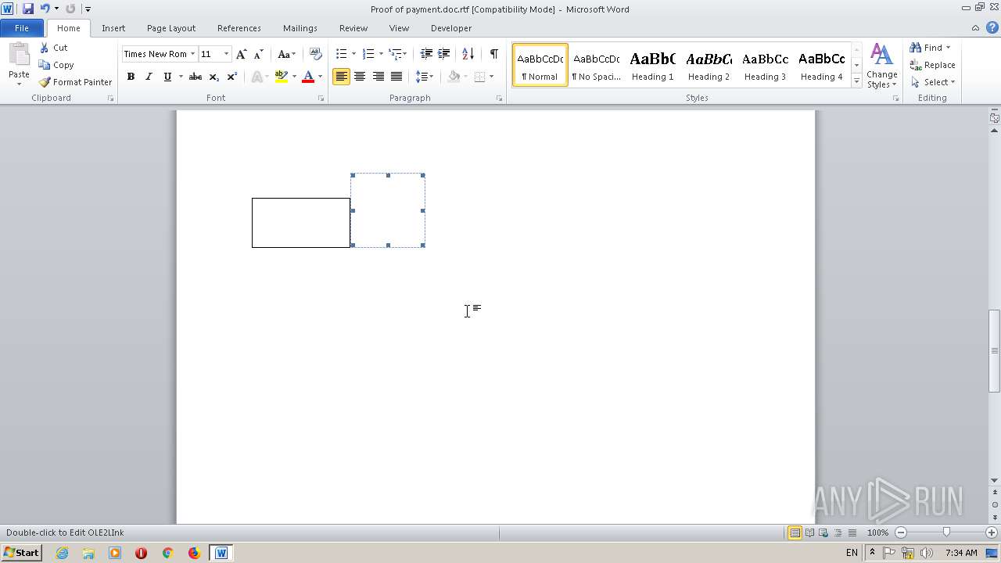This screenshot has width=1001, height=563.
Task: Switch to the Insert tab
Action: [113, 28]
